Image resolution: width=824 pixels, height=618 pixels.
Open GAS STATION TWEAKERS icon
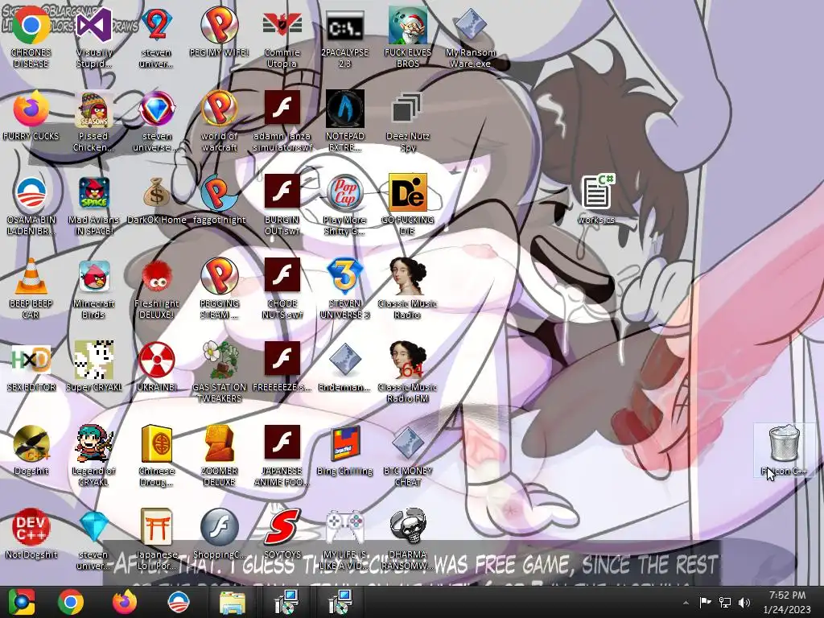coord(219,373)
